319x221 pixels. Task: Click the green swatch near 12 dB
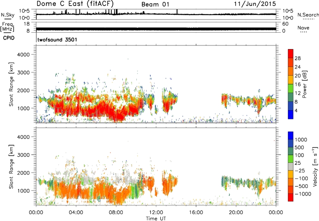(x=291, y=89)
